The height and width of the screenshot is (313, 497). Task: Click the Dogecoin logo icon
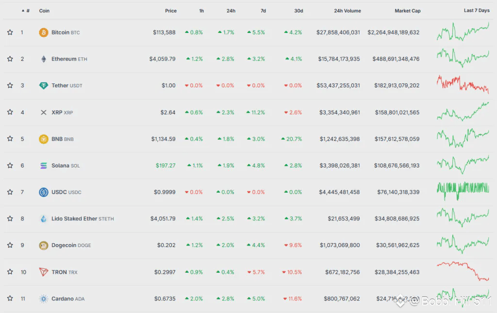pyautogui.click(x=44, y=246)
